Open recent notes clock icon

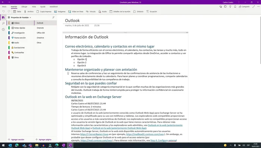pos(3,29)
